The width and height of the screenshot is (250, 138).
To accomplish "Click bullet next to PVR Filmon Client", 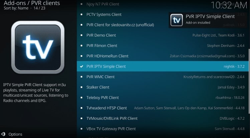I will pos(81,46).
